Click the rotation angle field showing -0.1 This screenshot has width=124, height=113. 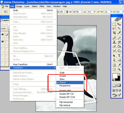(90, 12)
